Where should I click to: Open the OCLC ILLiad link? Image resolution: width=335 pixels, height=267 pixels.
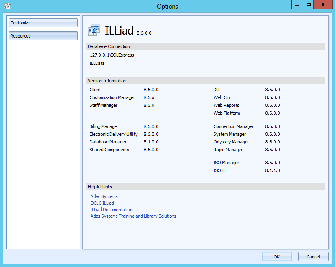102,203
